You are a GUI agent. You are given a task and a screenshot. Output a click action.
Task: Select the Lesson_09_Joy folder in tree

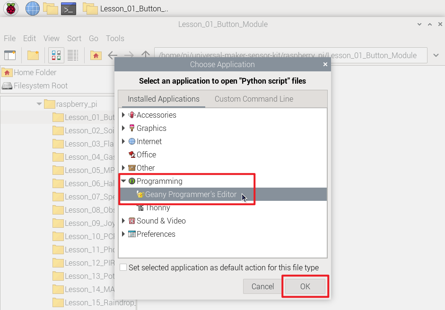(x=83, y=223)
